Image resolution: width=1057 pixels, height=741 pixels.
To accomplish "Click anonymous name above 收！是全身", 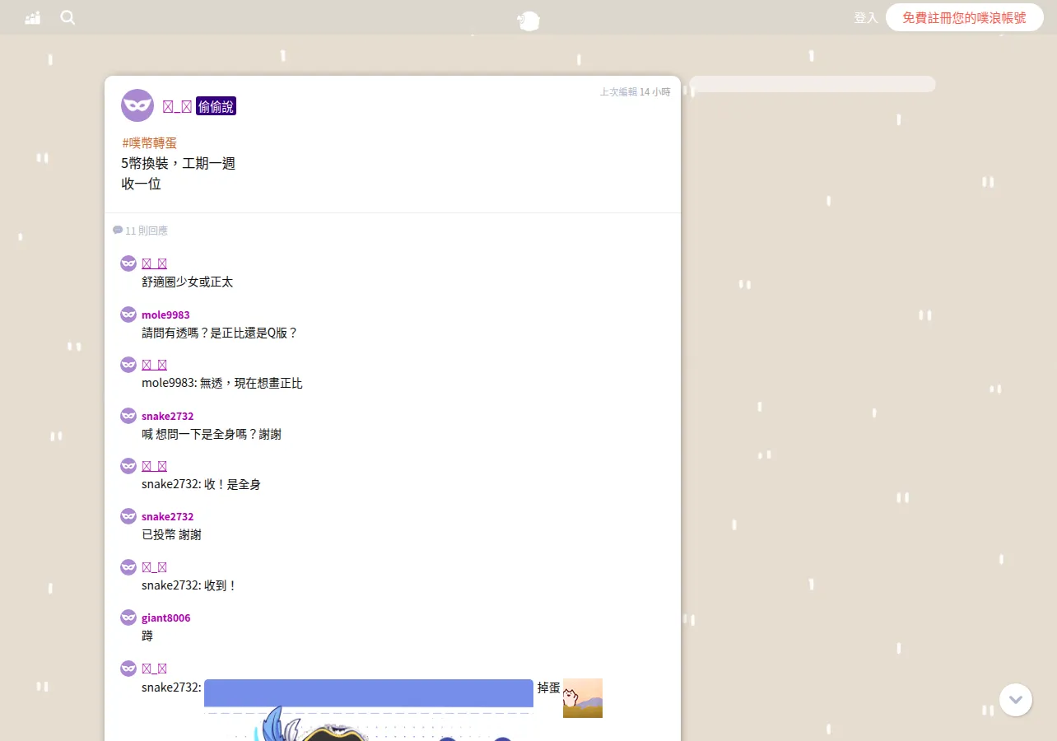I will [154, 466].
